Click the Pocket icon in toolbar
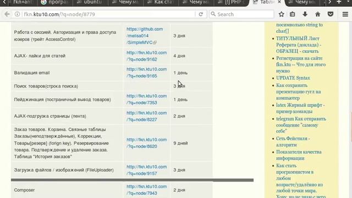Screen dimensions: 352x198 click(x=330, y=14)
